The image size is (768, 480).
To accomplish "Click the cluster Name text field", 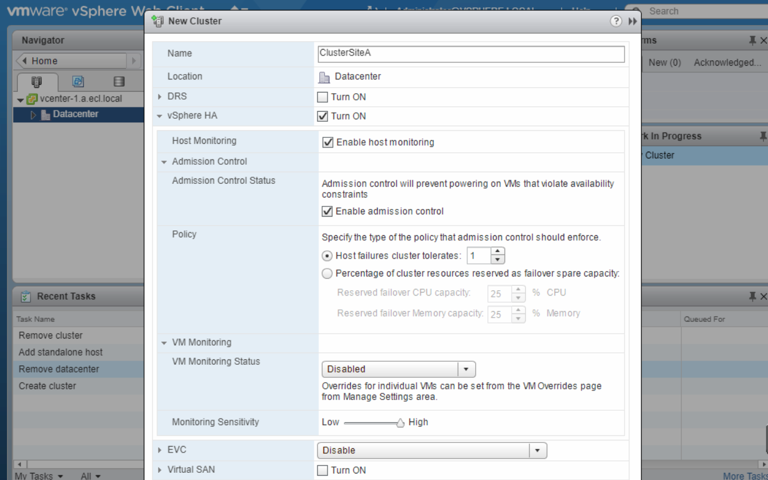I will click(x=471, y=54).
